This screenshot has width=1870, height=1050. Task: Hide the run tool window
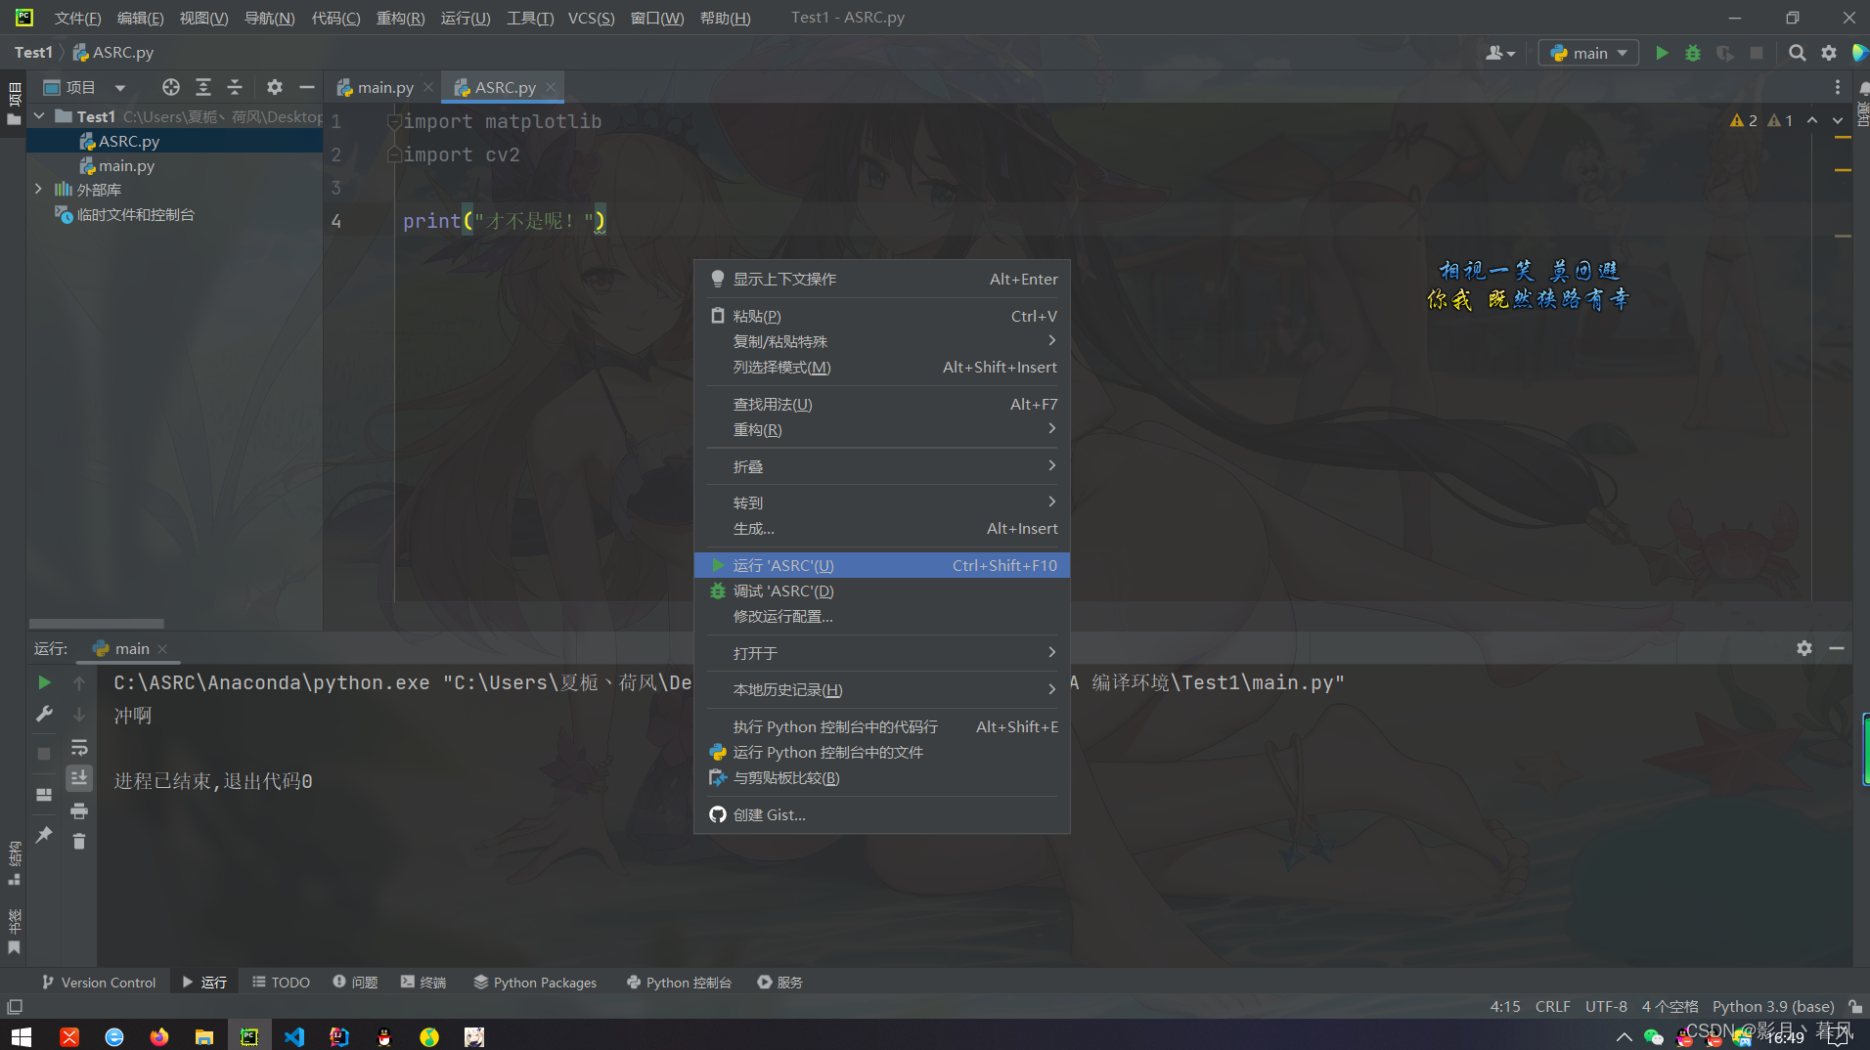[1837, 648]
